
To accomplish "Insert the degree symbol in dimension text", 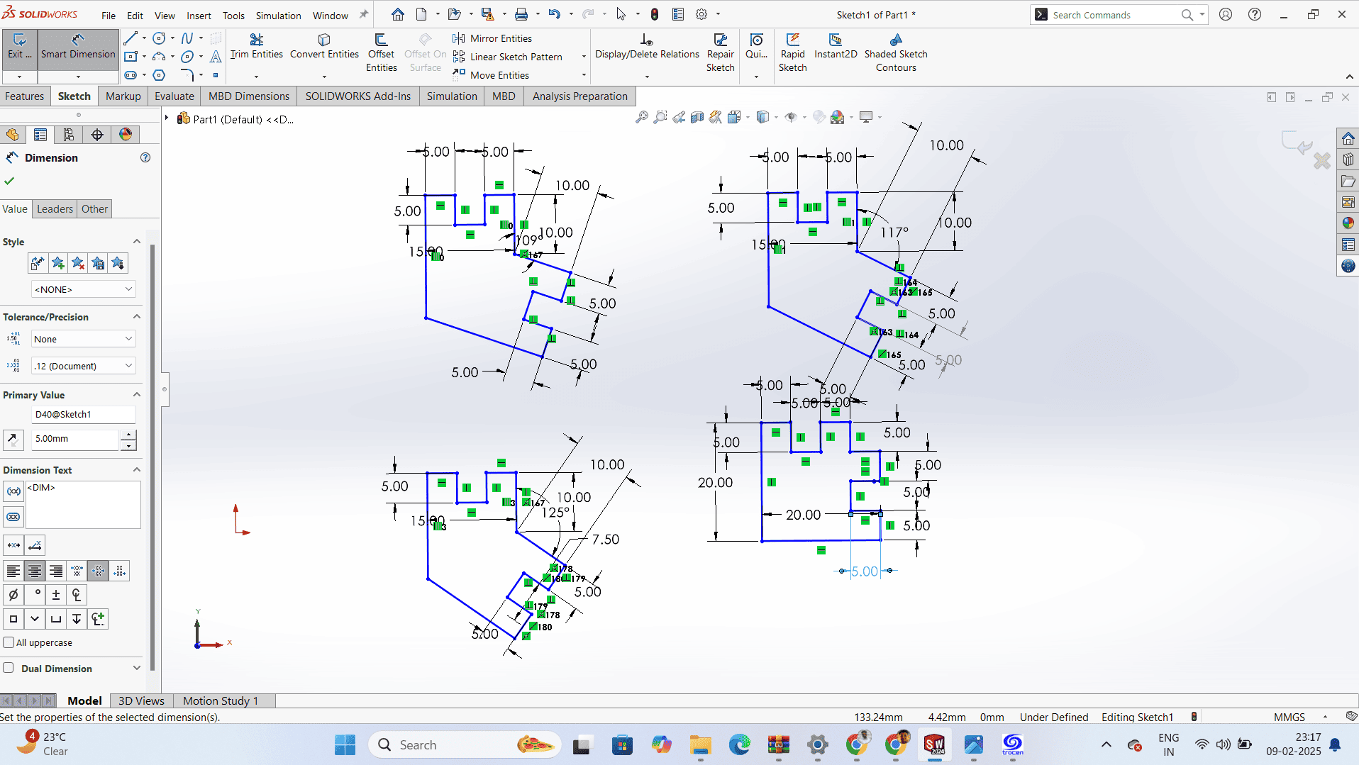I will (35, 595).
